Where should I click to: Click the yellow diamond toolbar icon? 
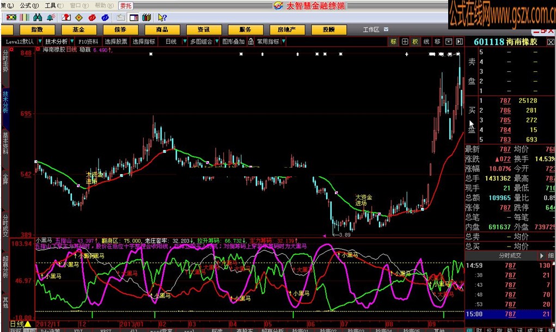tap(79, 17)
